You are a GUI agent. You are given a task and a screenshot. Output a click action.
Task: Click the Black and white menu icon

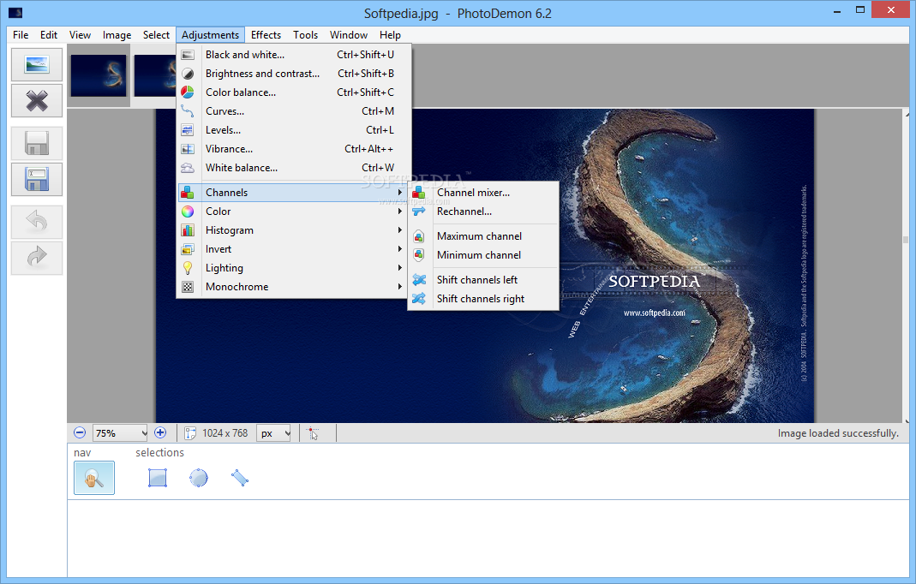188,55
